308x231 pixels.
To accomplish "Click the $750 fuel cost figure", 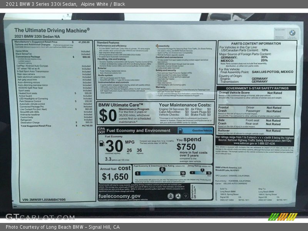I will (x=186, y=147).
